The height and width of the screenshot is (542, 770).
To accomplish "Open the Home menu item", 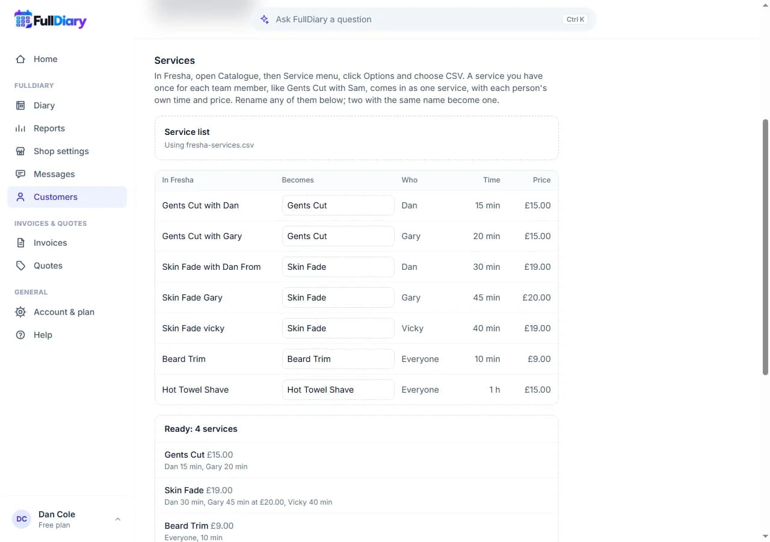I will pyautogui.click(x=67, y=59).
